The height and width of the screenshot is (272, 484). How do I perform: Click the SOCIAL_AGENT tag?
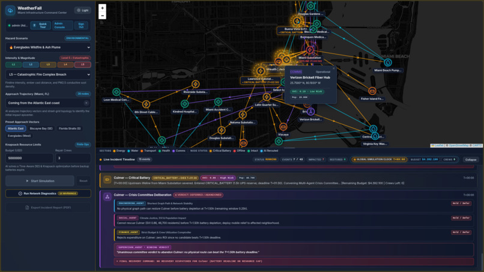(x=127, y=218)
